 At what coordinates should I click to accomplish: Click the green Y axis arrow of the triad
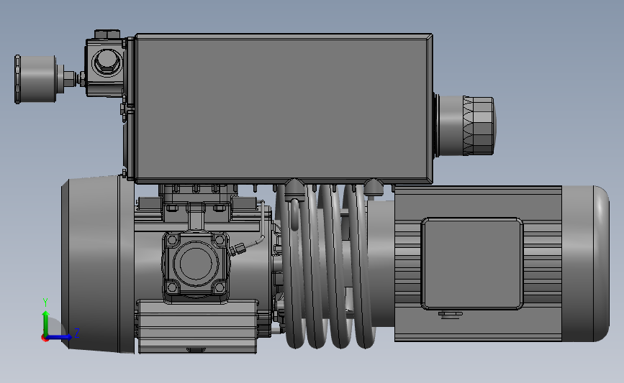tap(46, 323)
